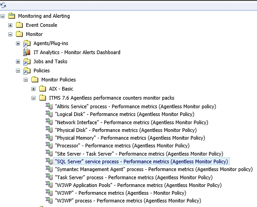Select the Monitor tree item
Image resolution: width=257 pixels, height=207 pixels.
[x=34, y=34]
